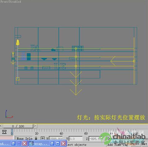Select the 'PA' text object in the wireframe

click(35, 48)
